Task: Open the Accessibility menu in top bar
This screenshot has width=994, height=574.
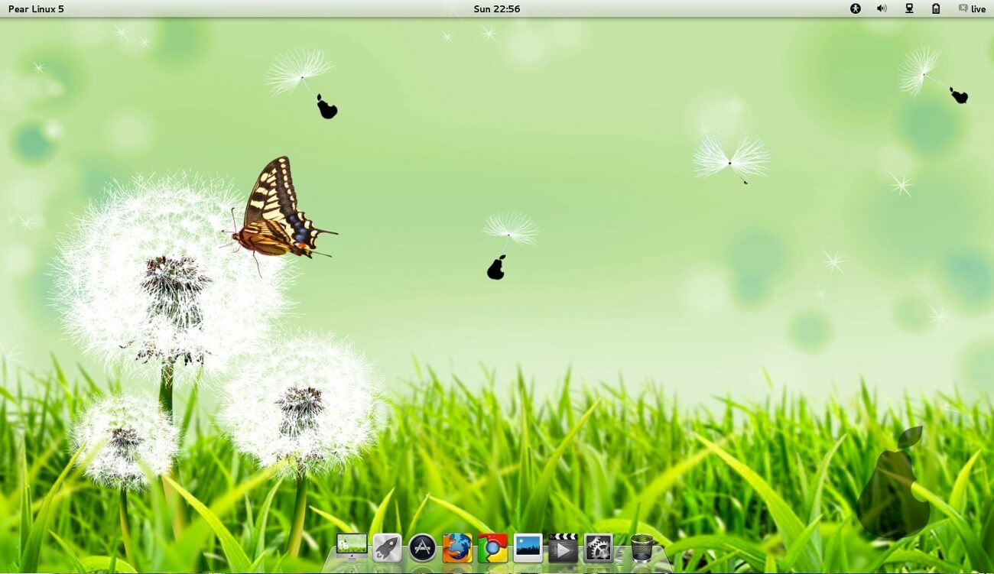Action: 856,8
